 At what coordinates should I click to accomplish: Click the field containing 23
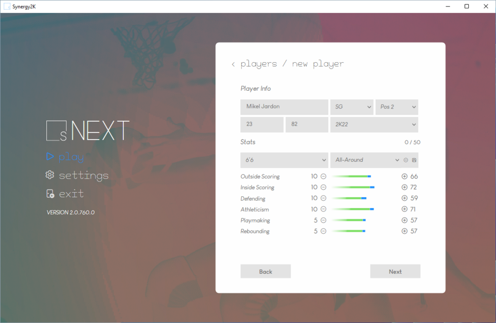[x=262, y=125]
